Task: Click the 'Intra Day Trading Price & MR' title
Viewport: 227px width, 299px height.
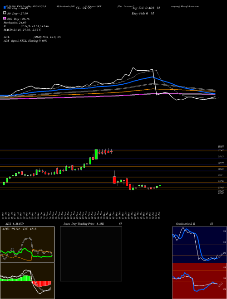Action: 84,224
